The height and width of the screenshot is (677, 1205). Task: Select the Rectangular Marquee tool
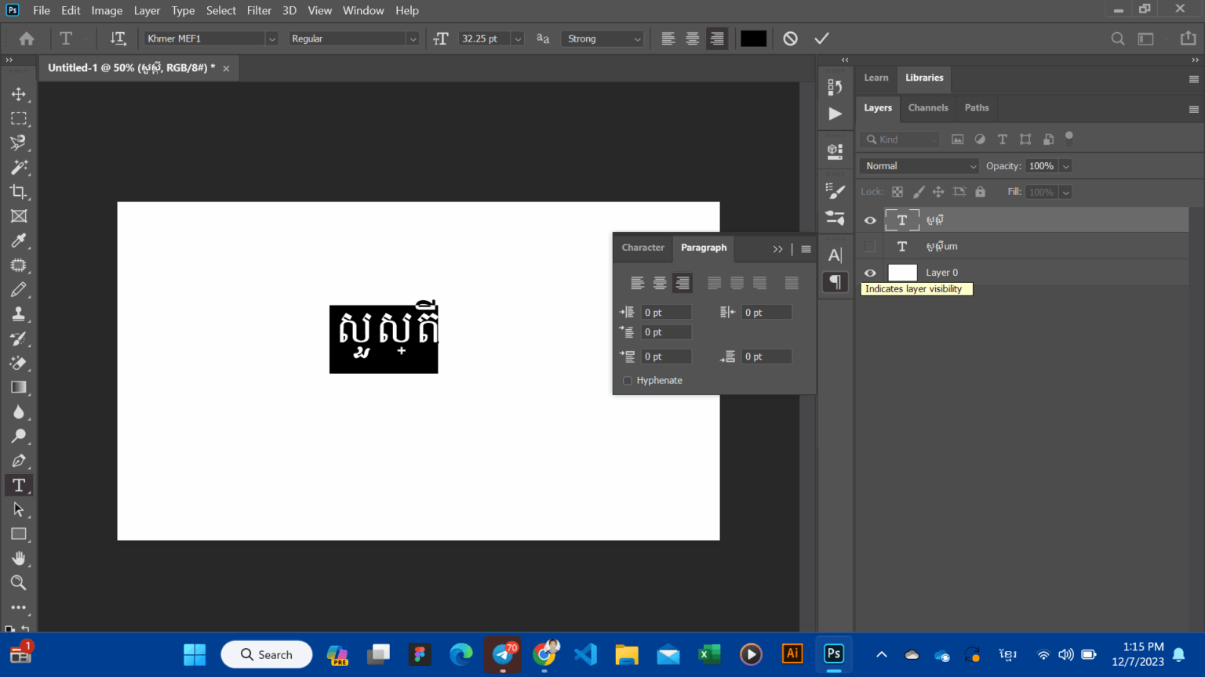[x=18, y=118]
